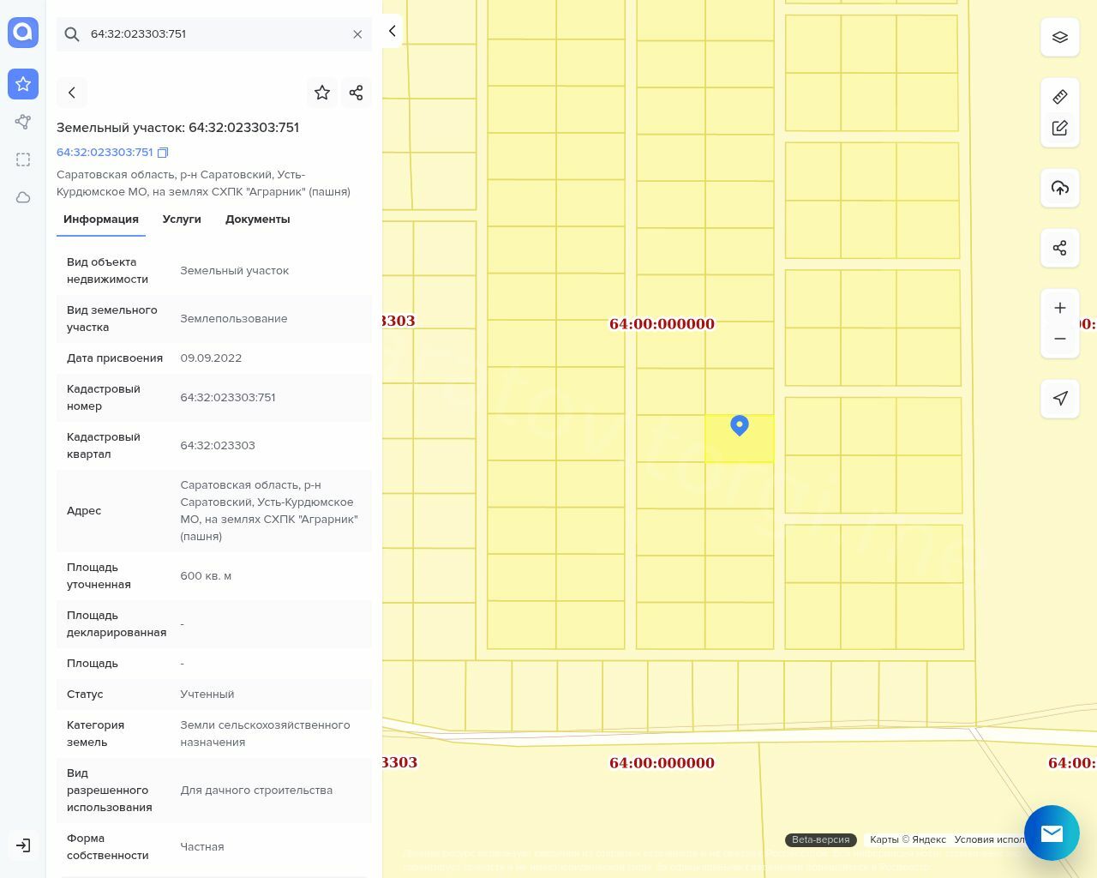1097x878 pixels.
Task: Click the cloud upload icon on map
Action: [x=1060, y=188]
